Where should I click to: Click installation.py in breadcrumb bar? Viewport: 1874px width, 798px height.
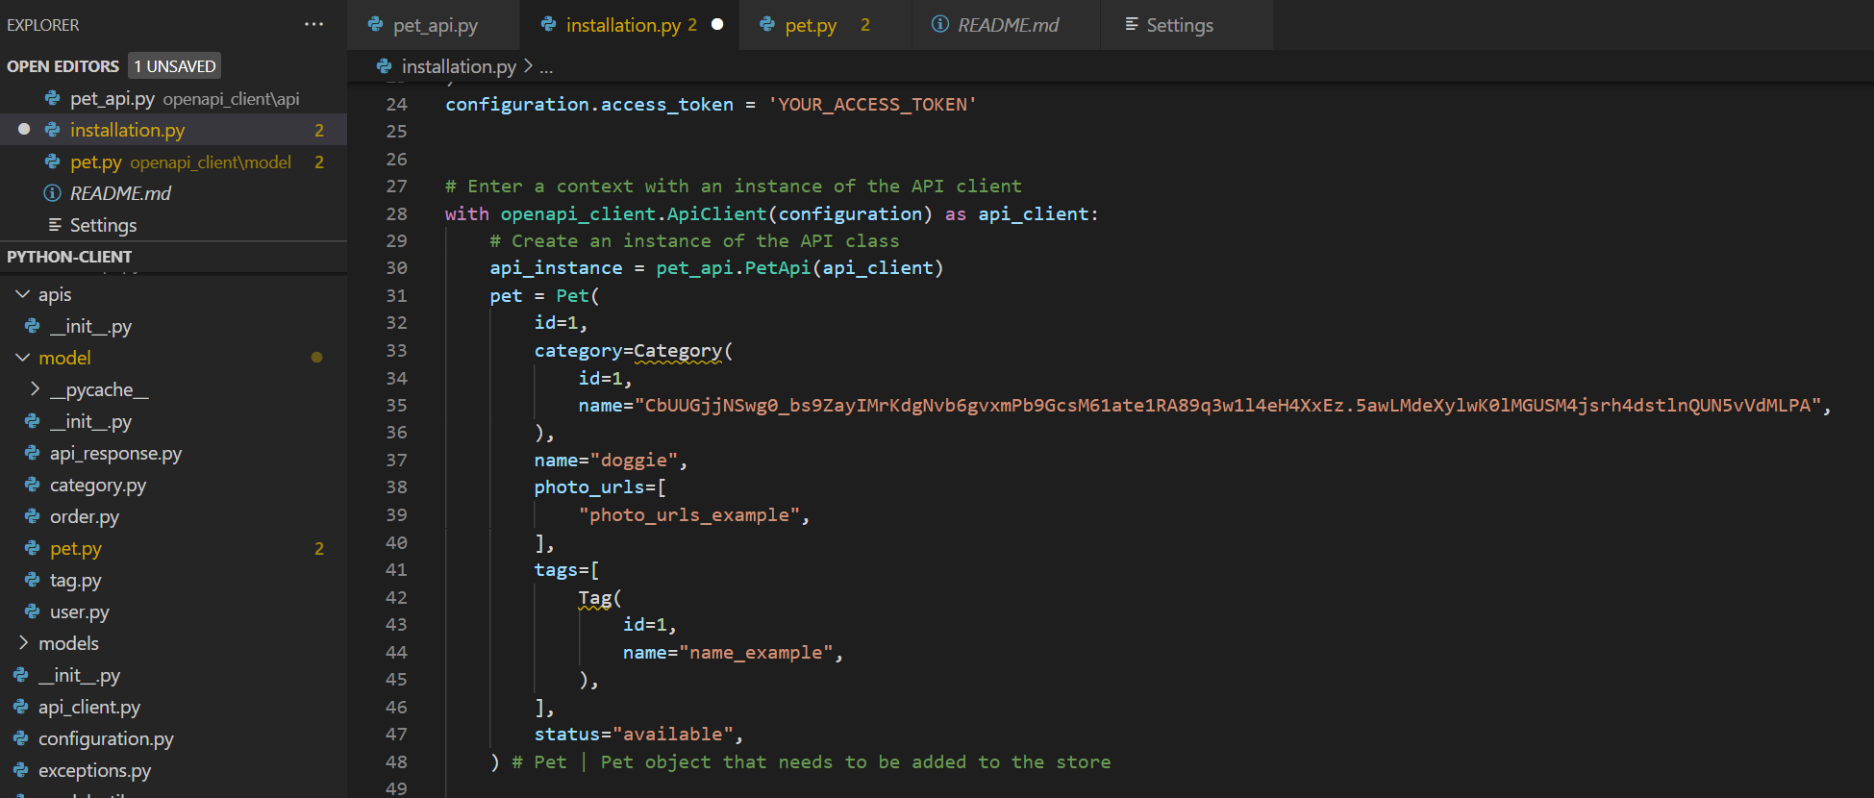pos(459,66)
